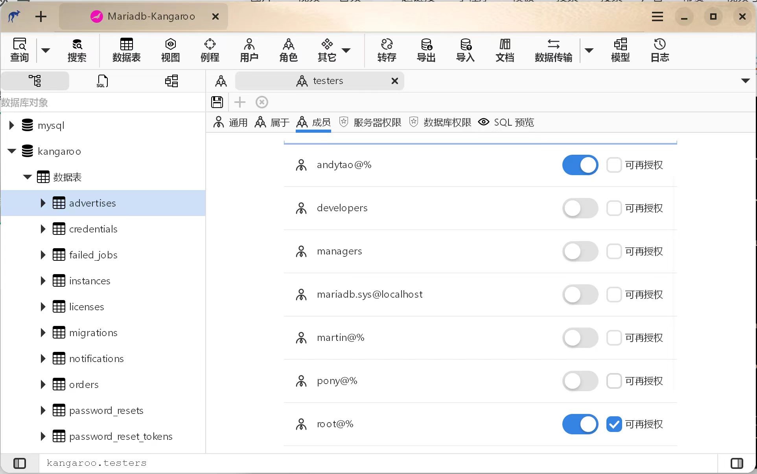This screenshot has height=474, width=757.
Task: Click the 转存 dump toolbar icon
Action: pos(386,50)
